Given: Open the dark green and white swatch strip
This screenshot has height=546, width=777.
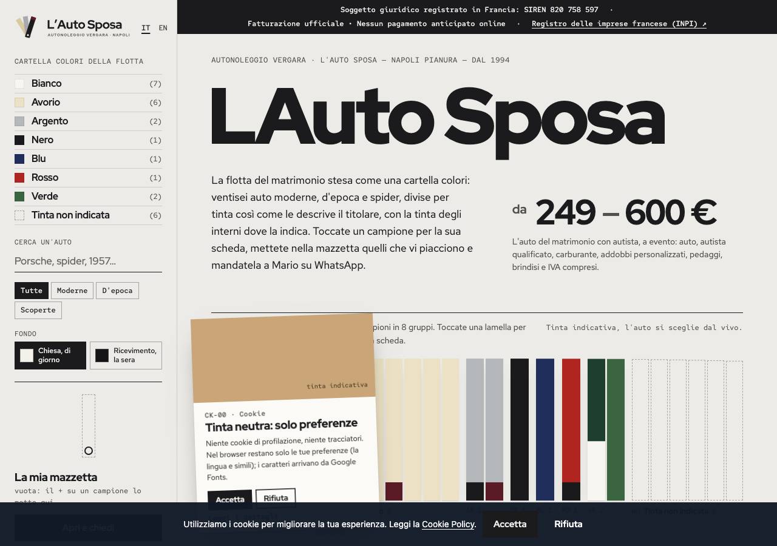Looking at the screenshot, I should (x=596, y=430).
